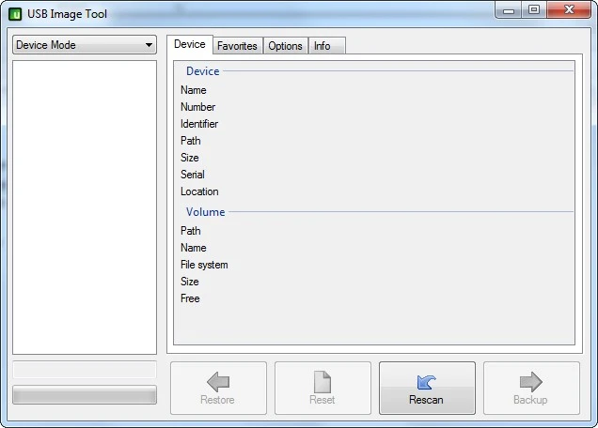Minimize the USB Image Tool window
This screenshot has width=598, height=428.
510,10
